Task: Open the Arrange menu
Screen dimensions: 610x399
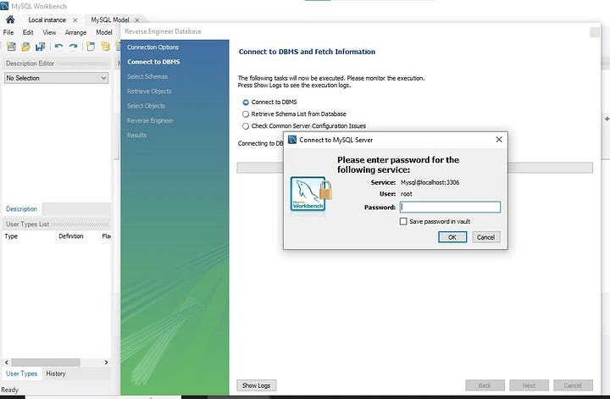Action: point(75,32)
